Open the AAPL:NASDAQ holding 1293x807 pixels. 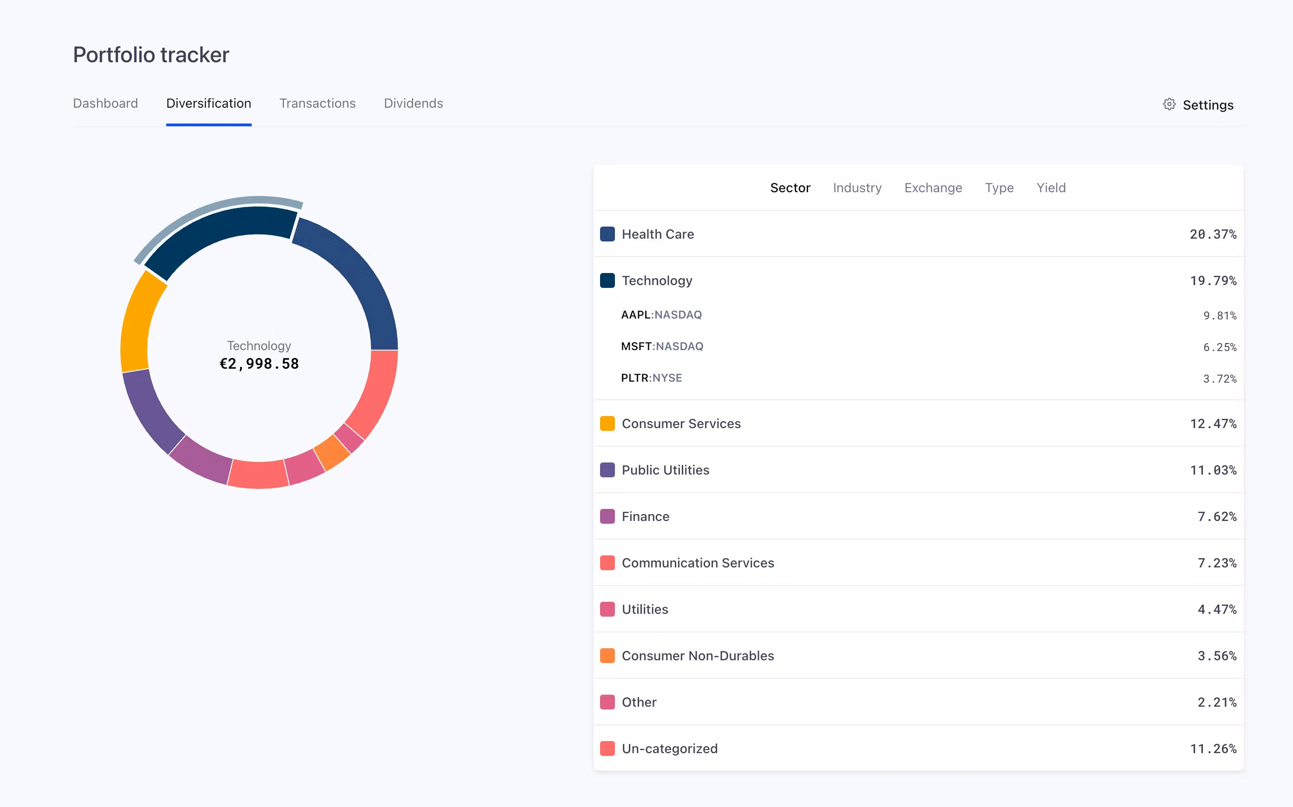[661, 315]
